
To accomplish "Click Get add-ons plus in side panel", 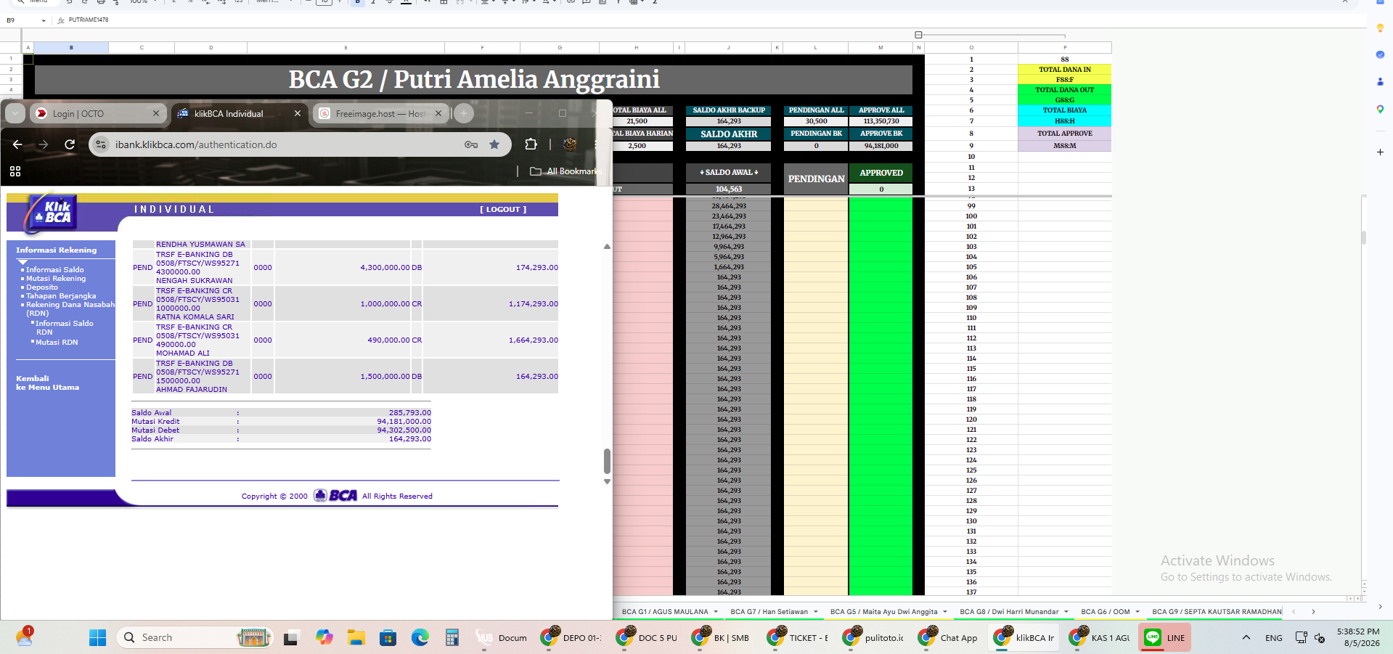I will [x=1380, y=152].
